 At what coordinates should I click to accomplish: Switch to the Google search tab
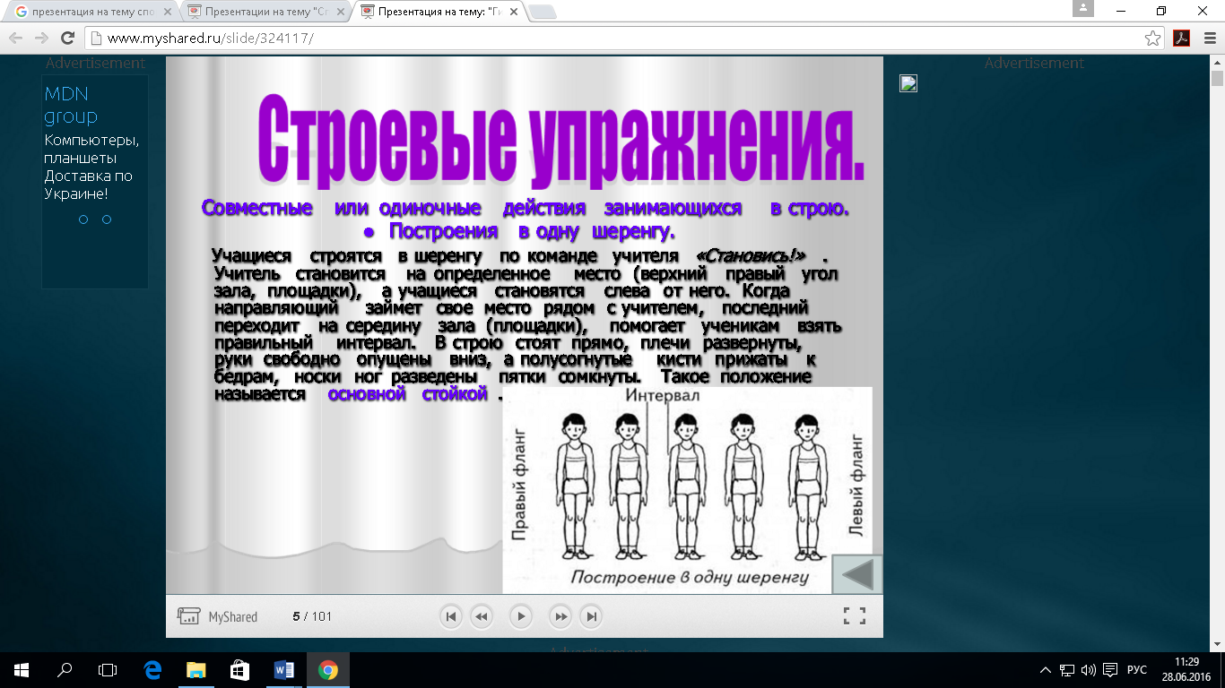coord(90,12)
